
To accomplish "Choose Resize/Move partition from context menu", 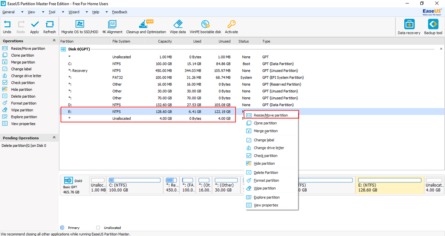I will pos(272,115).
